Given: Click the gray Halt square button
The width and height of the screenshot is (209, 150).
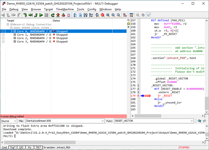Looking at the screenshot, I should click(46, 15).
